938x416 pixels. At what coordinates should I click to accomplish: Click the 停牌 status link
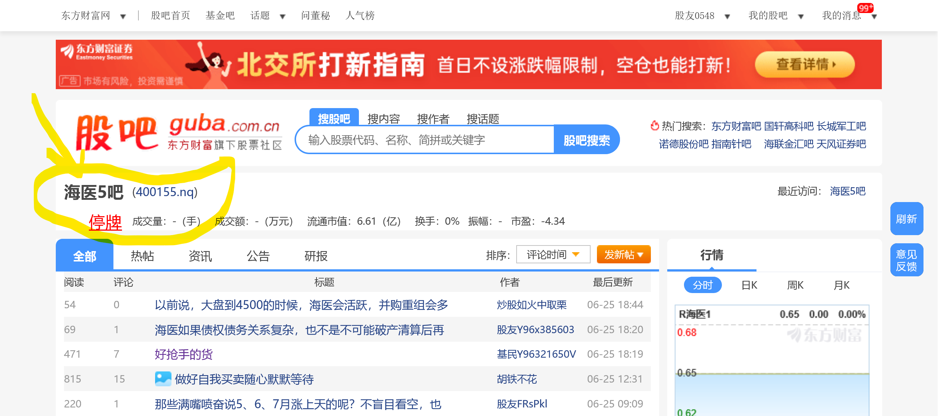point(105,222)
